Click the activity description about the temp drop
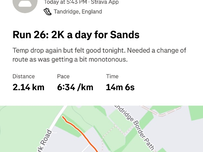Image resolution: width=203 pixels, height=152 pixels. tap(99, 55)
